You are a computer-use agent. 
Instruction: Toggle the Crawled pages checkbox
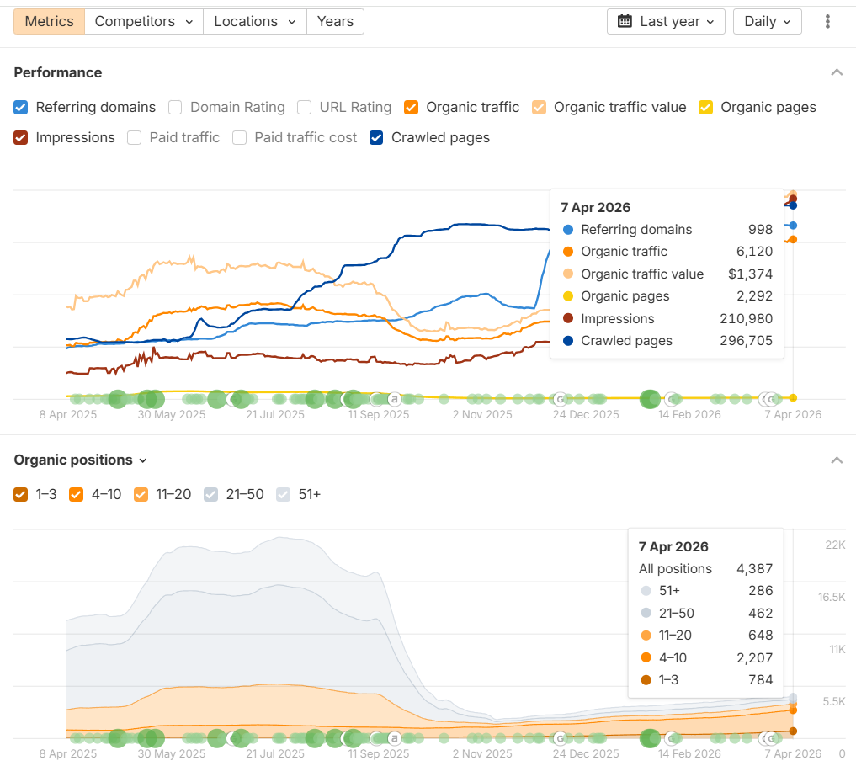(376, 137)
